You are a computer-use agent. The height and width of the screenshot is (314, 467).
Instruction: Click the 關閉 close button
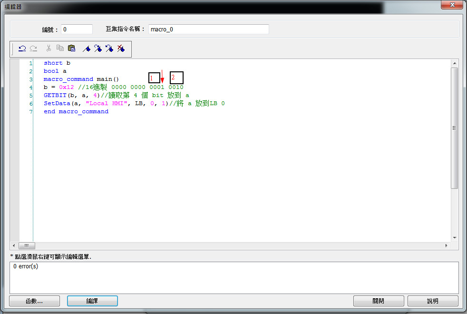click(379, 301)
